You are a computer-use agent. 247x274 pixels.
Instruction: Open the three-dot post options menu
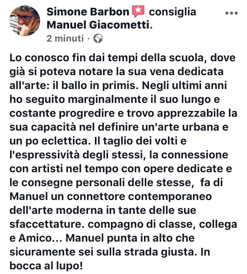pos(231,13)
